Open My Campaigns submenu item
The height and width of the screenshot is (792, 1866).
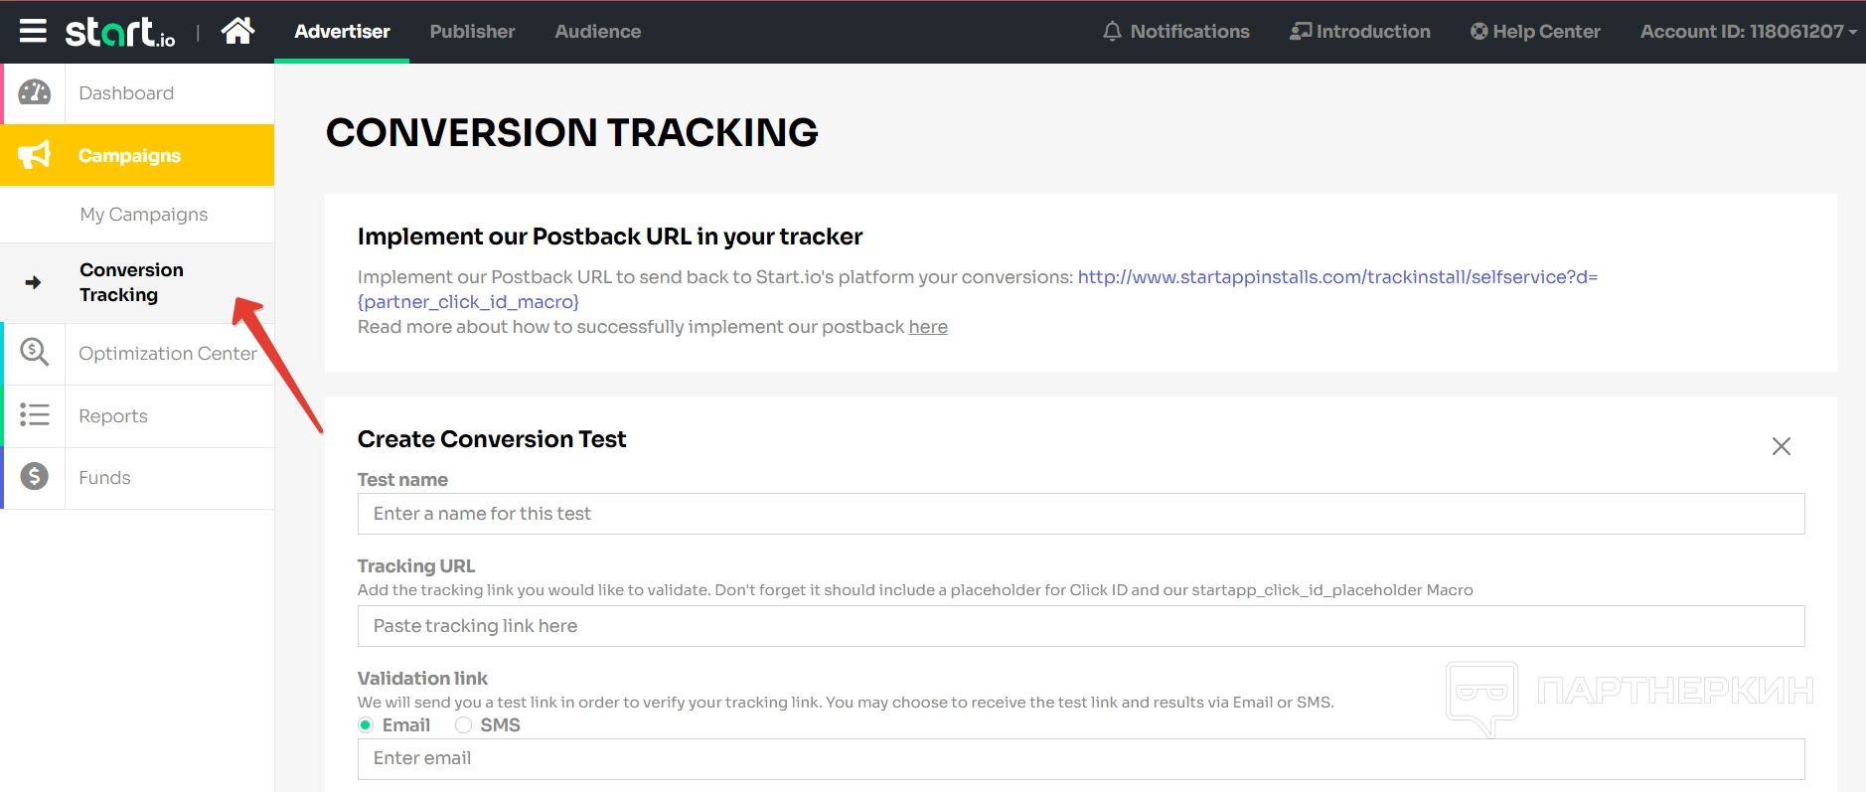tap(144, 215)
